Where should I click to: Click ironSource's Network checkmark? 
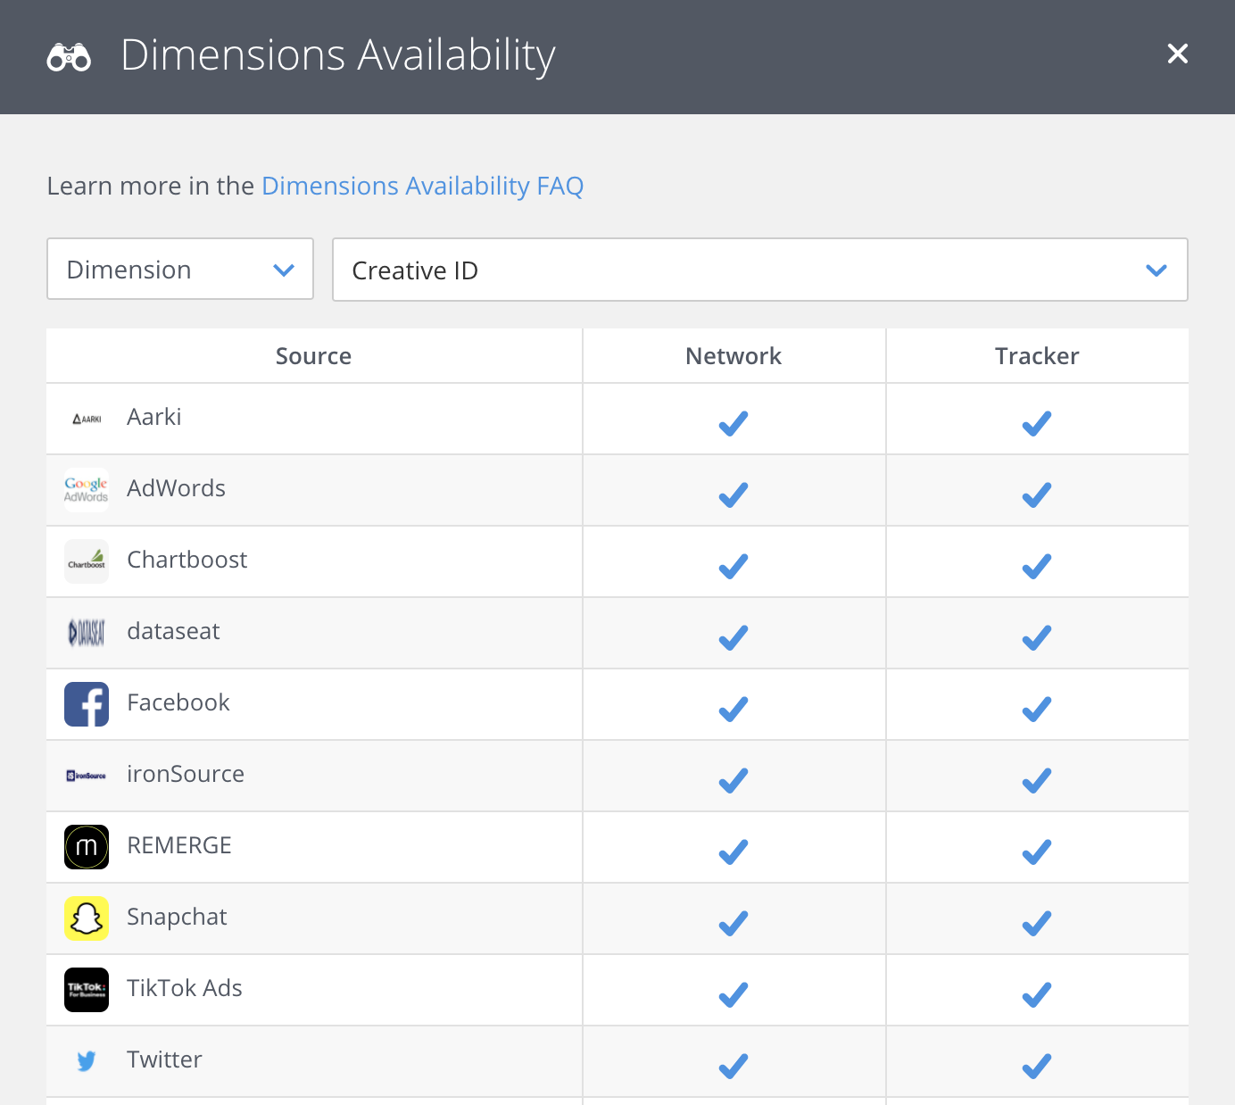(x=734, y=780)
